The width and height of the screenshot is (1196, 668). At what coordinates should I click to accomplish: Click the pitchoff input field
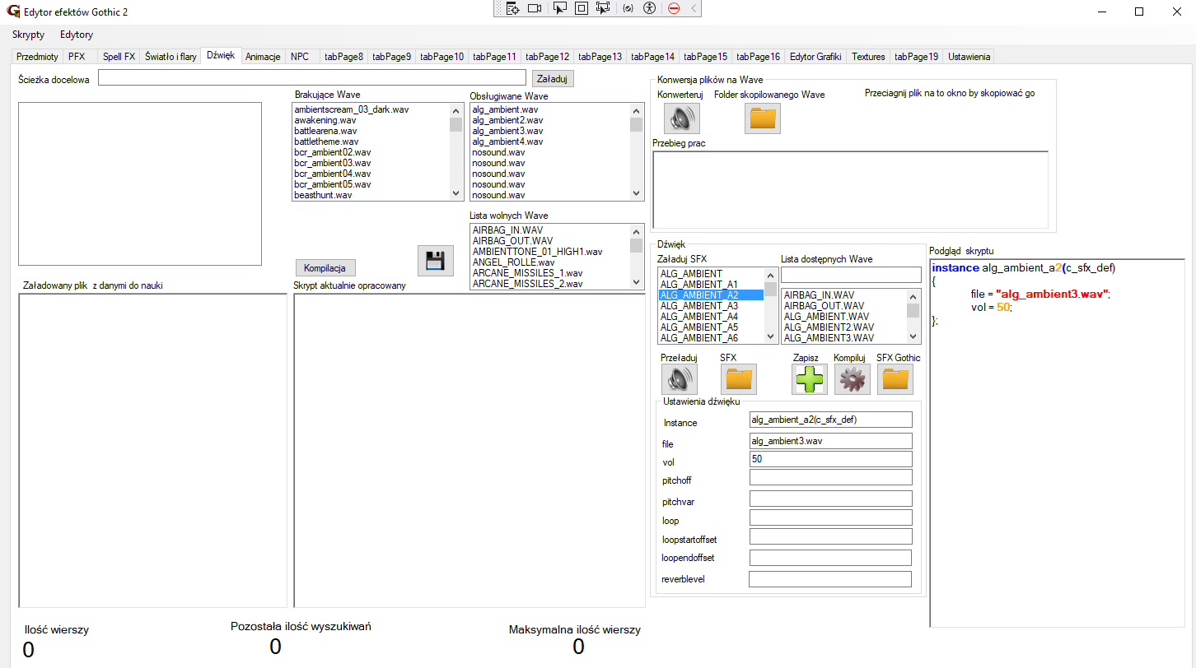pyautogui.click(x=830, y=477)
